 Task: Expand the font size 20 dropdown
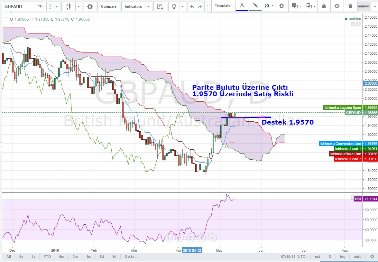pyautogui.click(x=268, y=6)
